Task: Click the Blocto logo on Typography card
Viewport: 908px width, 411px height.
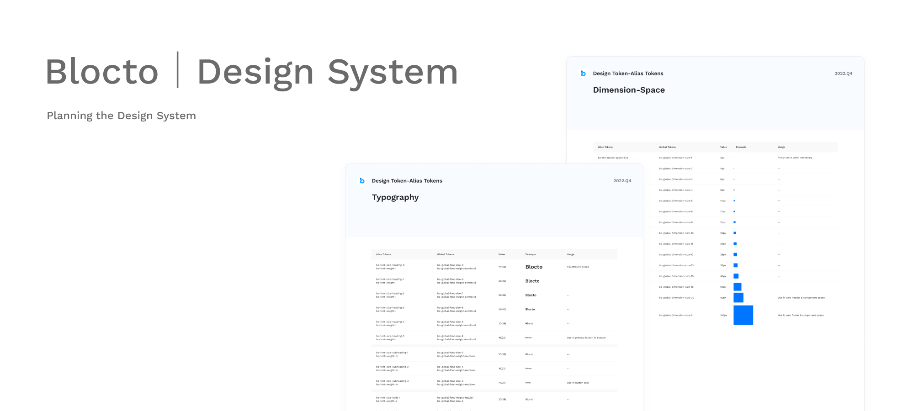Action: [x=362, y=181]
